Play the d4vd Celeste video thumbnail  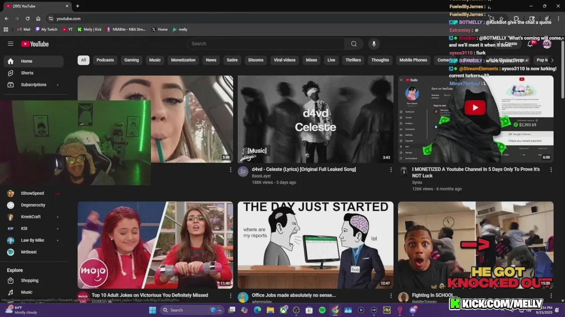(316, 119)
